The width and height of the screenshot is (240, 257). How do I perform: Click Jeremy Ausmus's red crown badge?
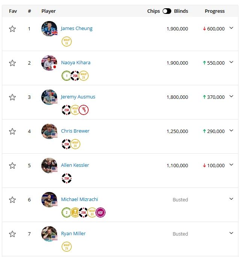[83, 110]
